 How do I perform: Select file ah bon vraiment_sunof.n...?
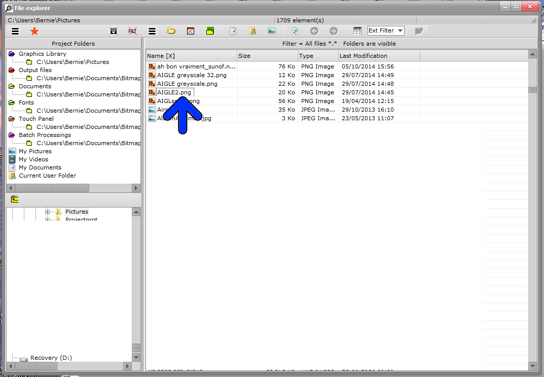[x=196, y=66]
